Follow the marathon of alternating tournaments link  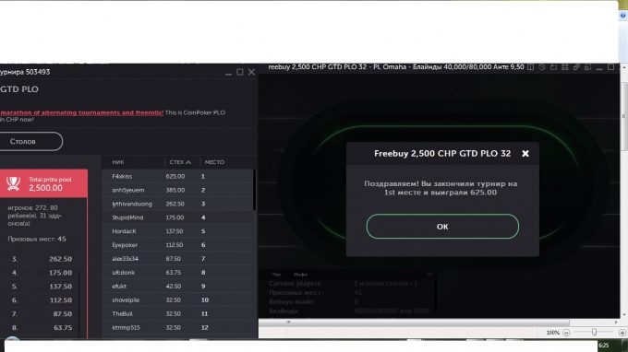click(81, 112)
